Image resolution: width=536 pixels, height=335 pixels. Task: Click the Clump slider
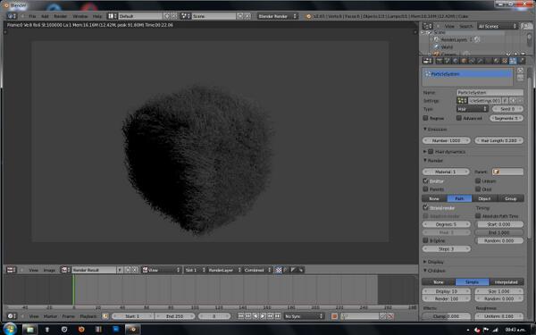(x=446, y=316)
